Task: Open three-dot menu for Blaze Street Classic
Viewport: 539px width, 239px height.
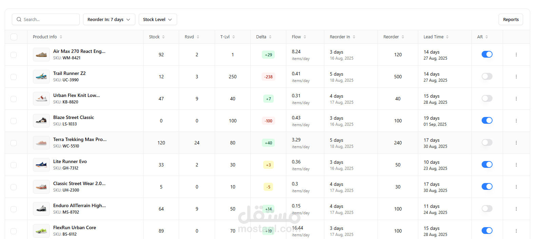Action: 516,121
